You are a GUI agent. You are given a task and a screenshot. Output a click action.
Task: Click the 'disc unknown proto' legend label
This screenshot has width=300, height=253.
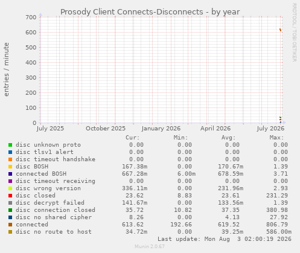tap(48, 145)
